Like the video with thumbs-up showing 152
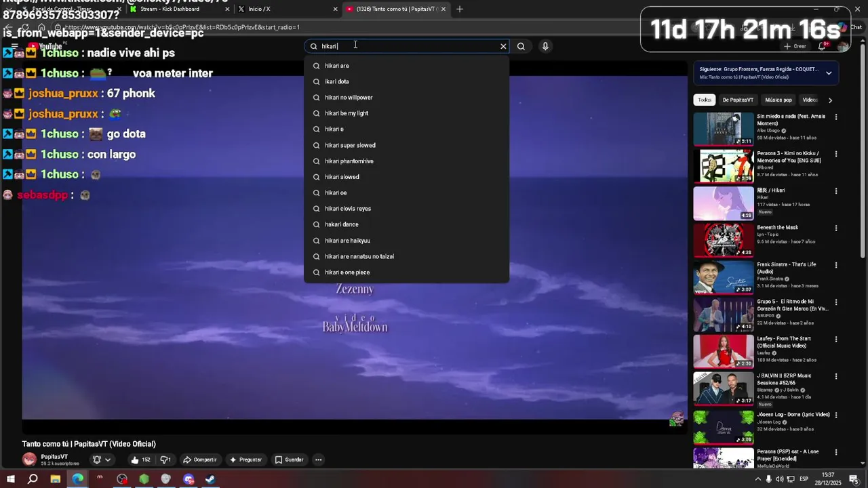The width and height of the screenshot is (868, 488). [141, 460]
